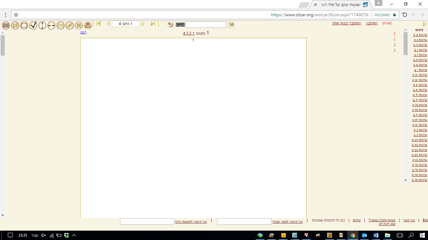Open Word from the taskbar

[x=376, y=235]
